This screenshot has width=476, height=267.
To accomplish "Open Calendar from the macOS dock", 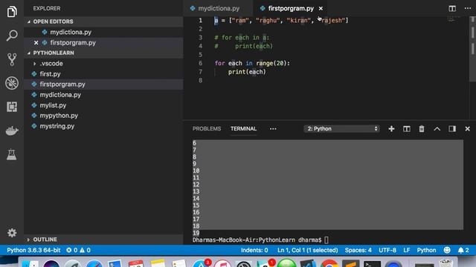I will 135,264.
